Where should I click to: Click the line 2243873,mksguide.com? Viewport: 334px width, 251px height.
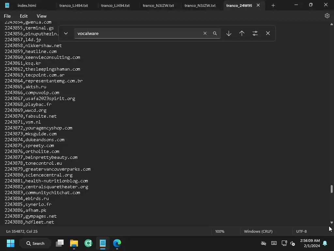click(x=31, y=134)
